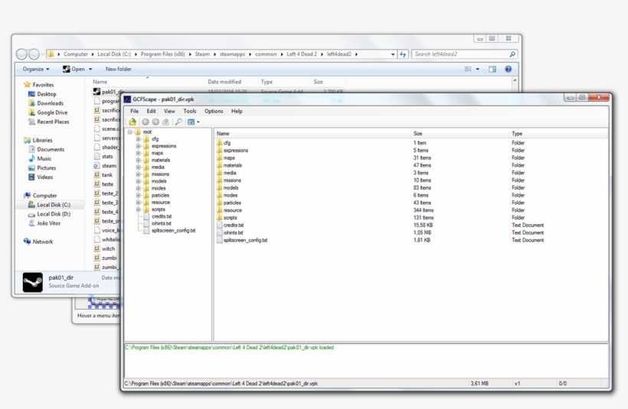Viewport: 628px width, 409px height.
Task: Select the expressions folder icon in the file list
Action: pos(219,151)
